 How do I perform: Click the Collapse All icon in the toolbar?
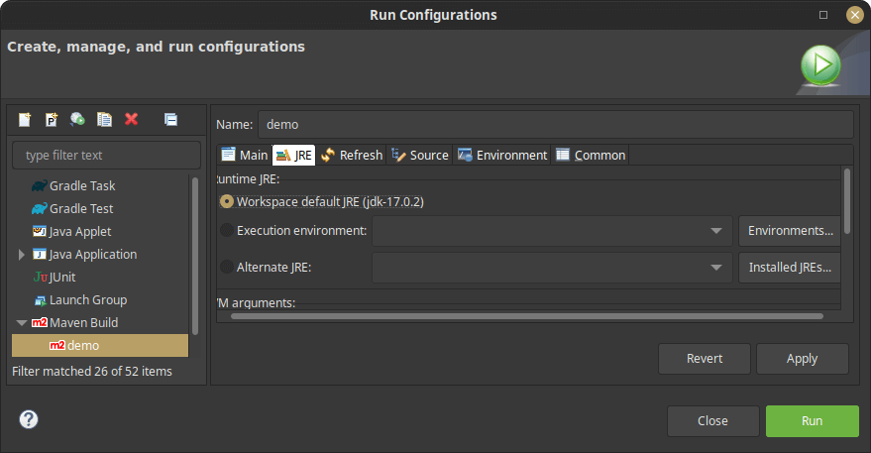[x=170, y=120]
